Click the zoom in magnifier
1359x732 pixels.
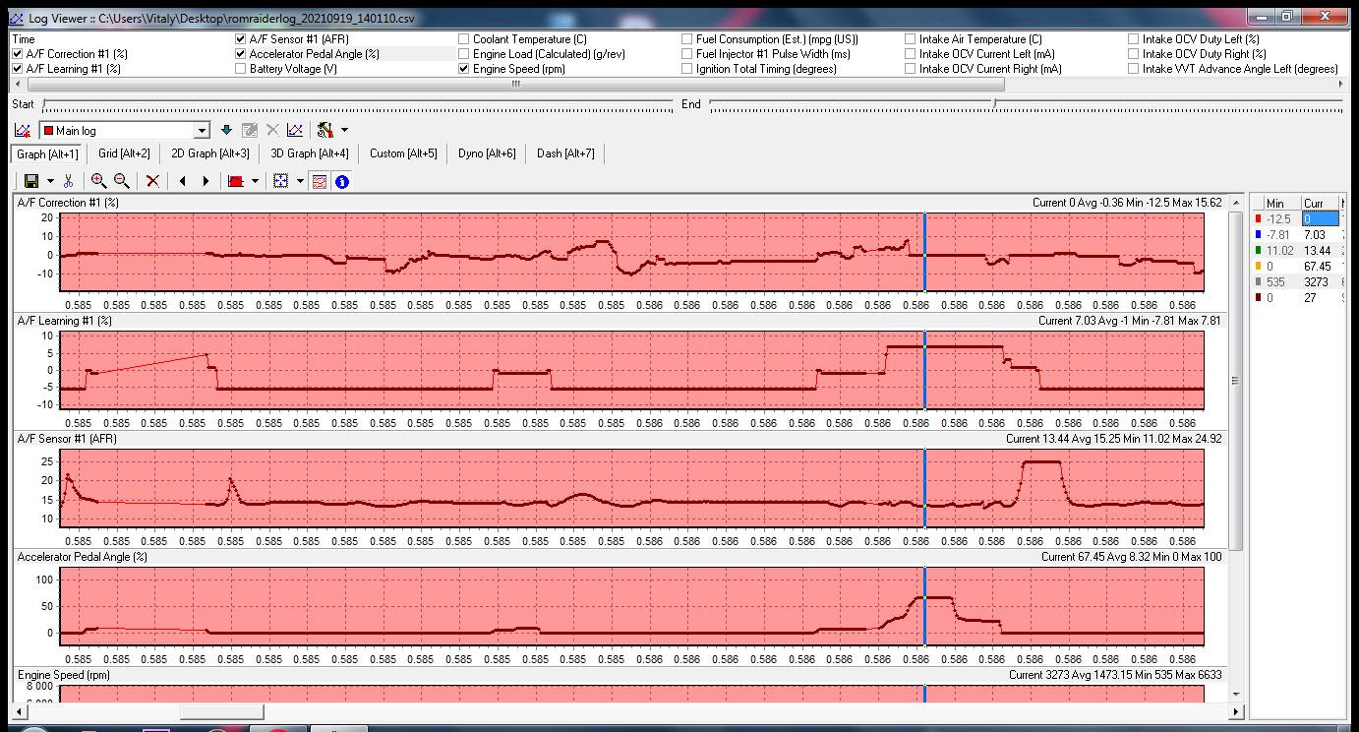click(98, 181)
